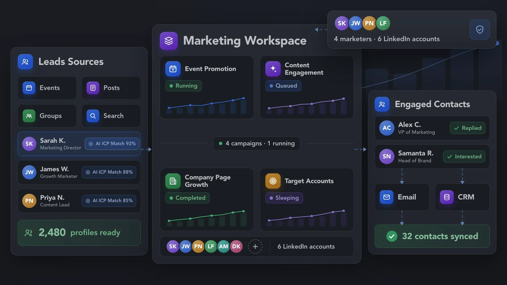This screenshot has height=285, width=507.
Task: Click the Engaged Contacts people icon
Action: 382,104
